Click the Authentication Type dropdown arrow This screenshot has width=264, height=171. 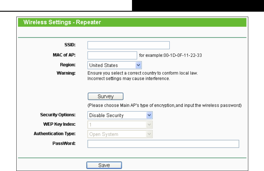coord(149,134)
